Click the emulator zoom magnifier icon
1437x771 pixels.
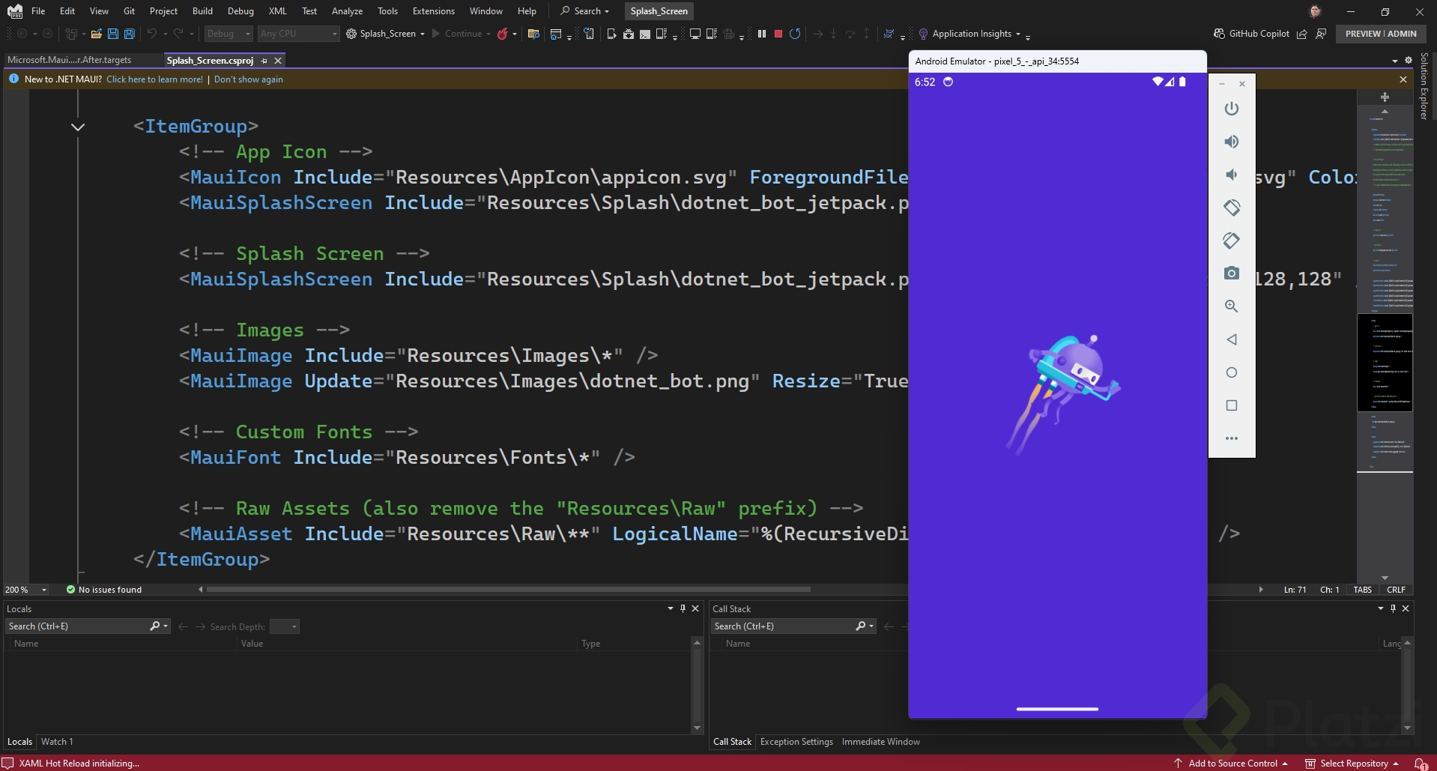click(1231, 306)
